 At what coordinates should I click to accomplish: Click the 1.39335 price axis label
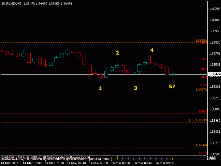click(215, 87)
